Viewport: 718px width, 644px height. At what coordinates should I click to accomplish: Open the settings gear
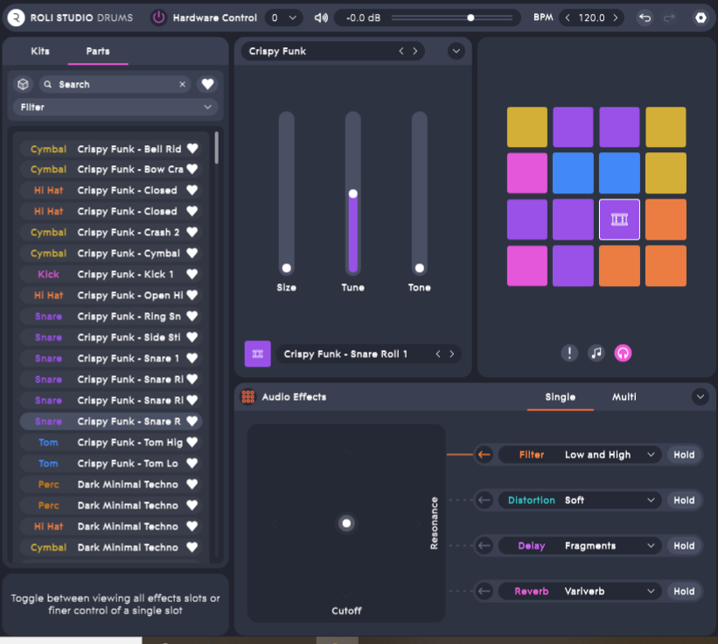pyautogui.click(x=700, y=17)
